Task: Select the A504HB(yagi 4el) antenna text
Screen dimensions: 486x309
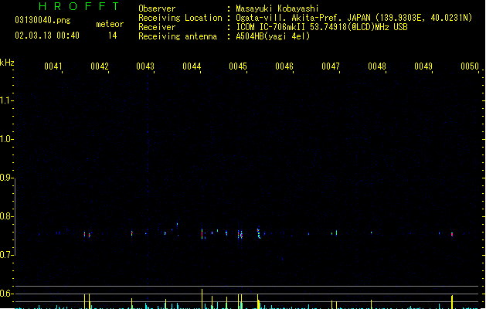Action: (x=273, y=36)
